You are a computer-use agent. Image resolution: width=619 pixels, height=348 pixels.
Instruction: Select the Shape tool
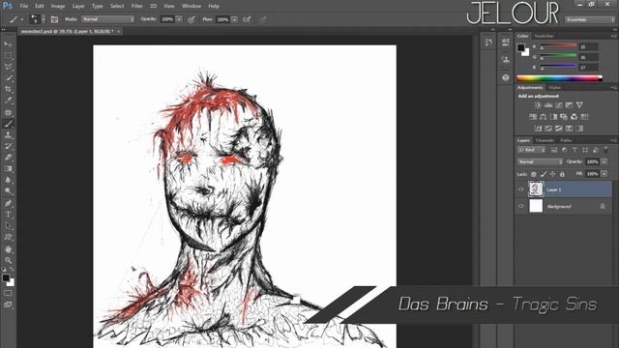tap(8, 238)
